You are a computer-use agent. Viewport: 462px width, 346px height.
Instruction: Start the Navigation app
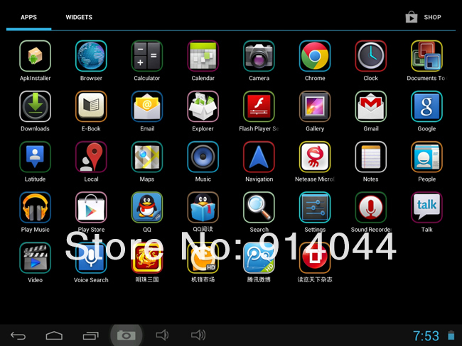[x=259, y=157]
